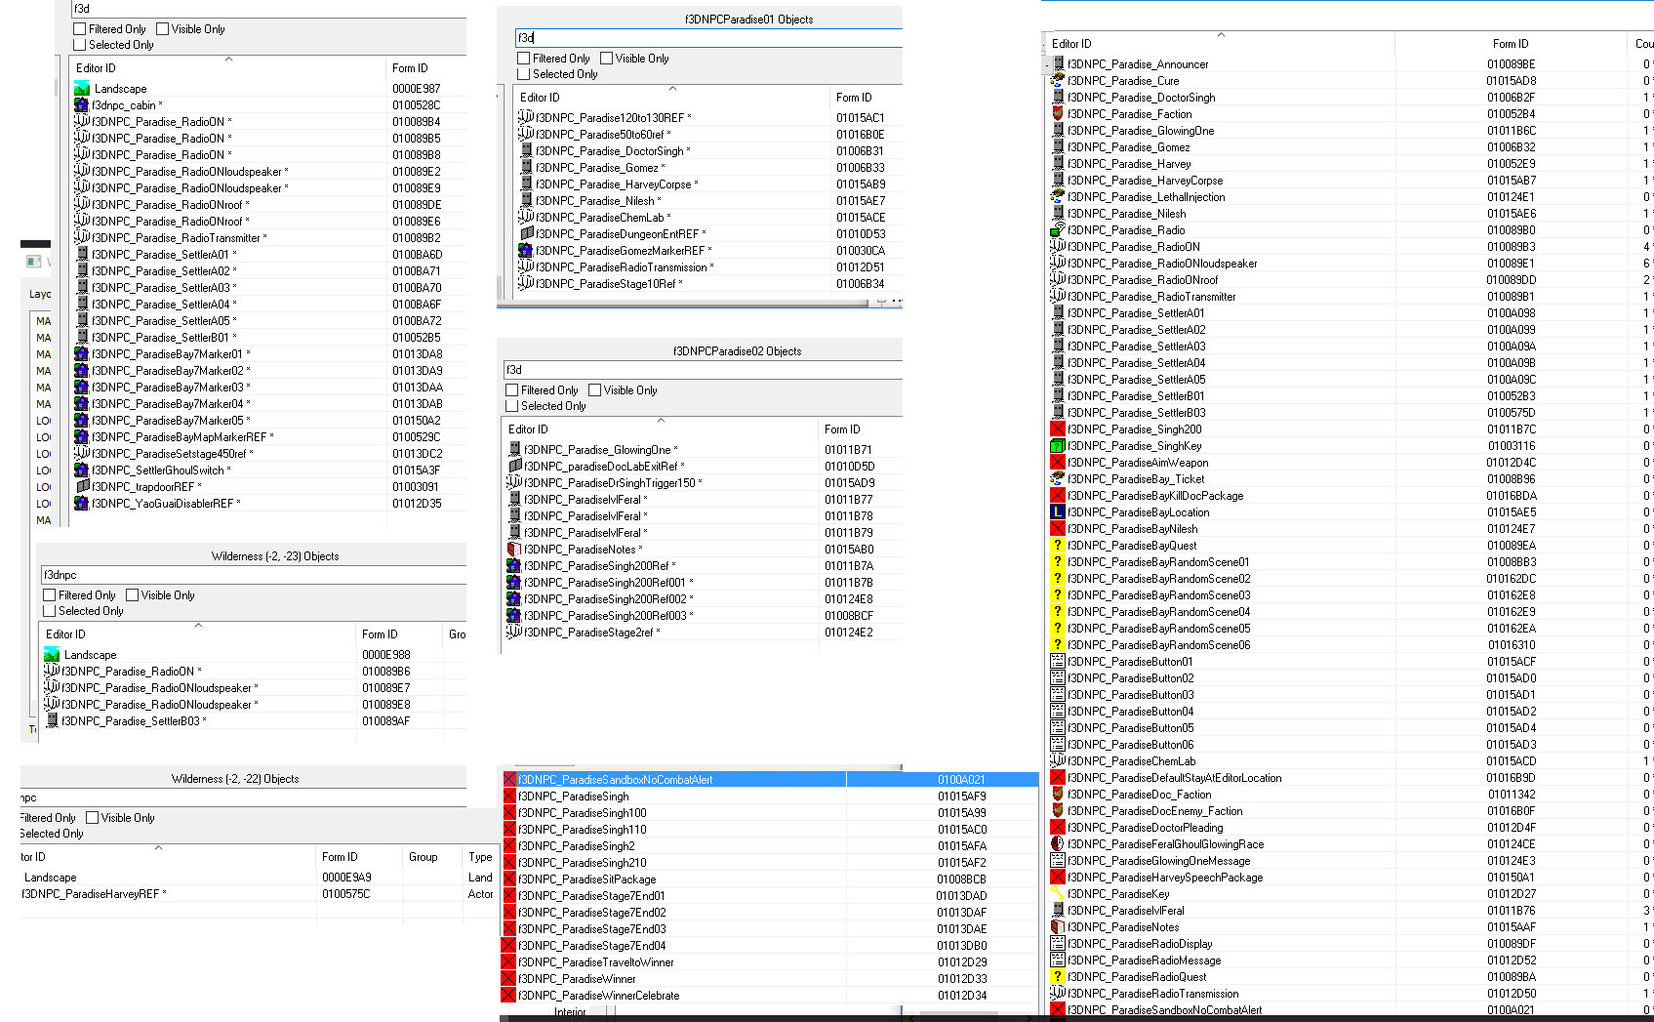Click the f3DNPC_ParadiseDungeonEntREF door icon
This screenshot has width=1654, height=1022.
click(x=526, y=234)
